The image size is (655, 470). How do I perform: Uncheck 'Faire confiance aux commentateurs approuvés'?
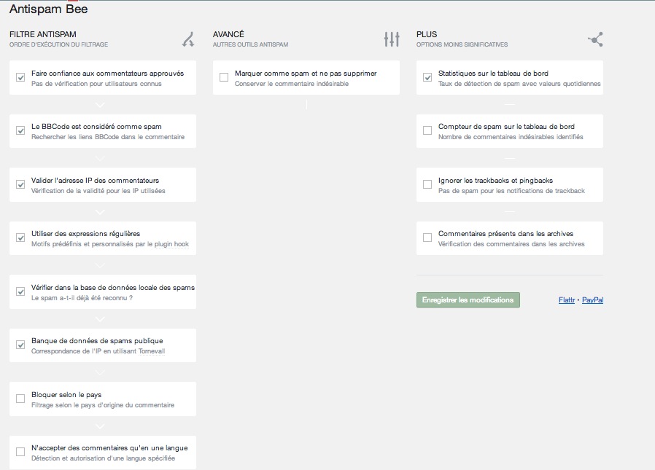[20, 77]
